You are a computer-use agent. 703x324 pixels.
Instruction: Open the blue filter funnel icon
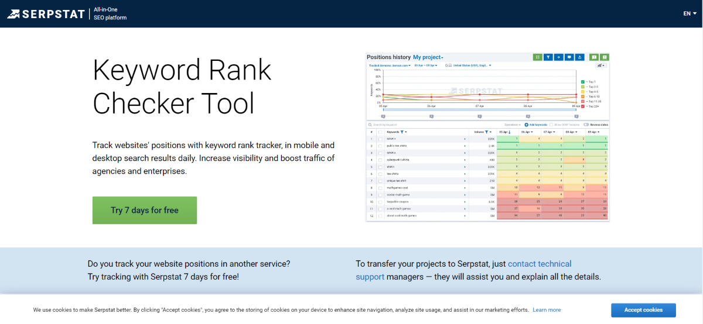(548, 57)
